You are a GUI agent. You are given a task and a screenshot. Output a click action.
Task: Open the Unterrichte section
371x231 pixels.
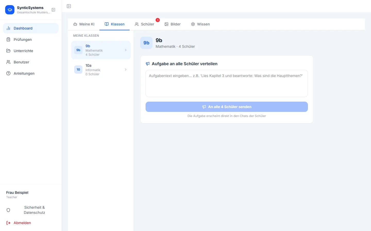pos(31,51)
